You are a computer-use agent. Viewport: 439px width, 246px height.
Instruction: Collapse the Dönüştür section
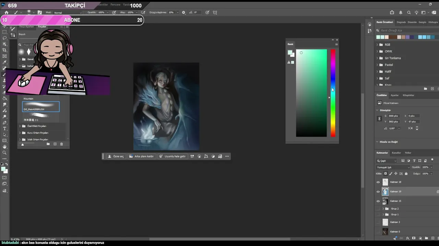[377, 110]
